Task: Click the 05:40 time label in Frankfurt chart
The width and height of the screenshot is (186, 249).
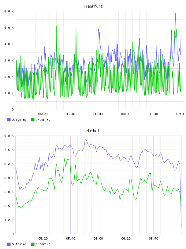Action: 70,114
